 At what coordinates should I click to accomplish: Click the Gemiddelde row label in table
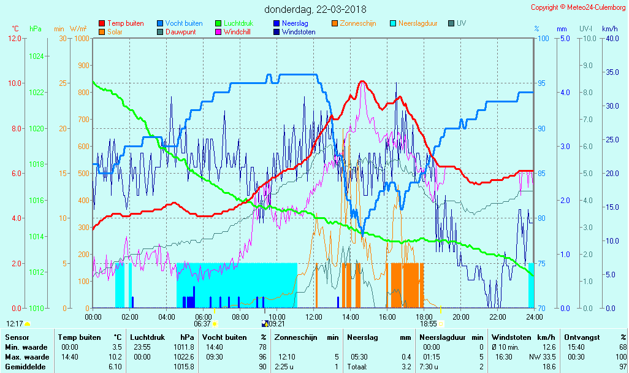[26, 366]
